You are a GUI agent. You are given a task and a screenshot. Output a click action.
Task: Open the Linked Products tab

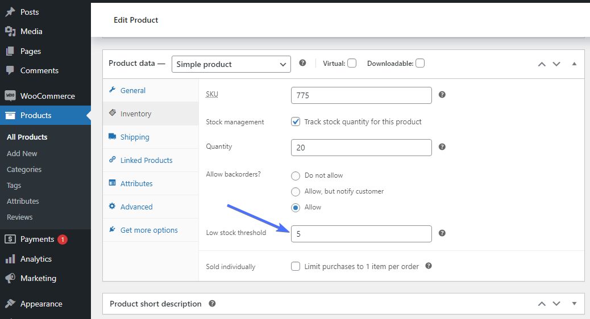point(146,160)
